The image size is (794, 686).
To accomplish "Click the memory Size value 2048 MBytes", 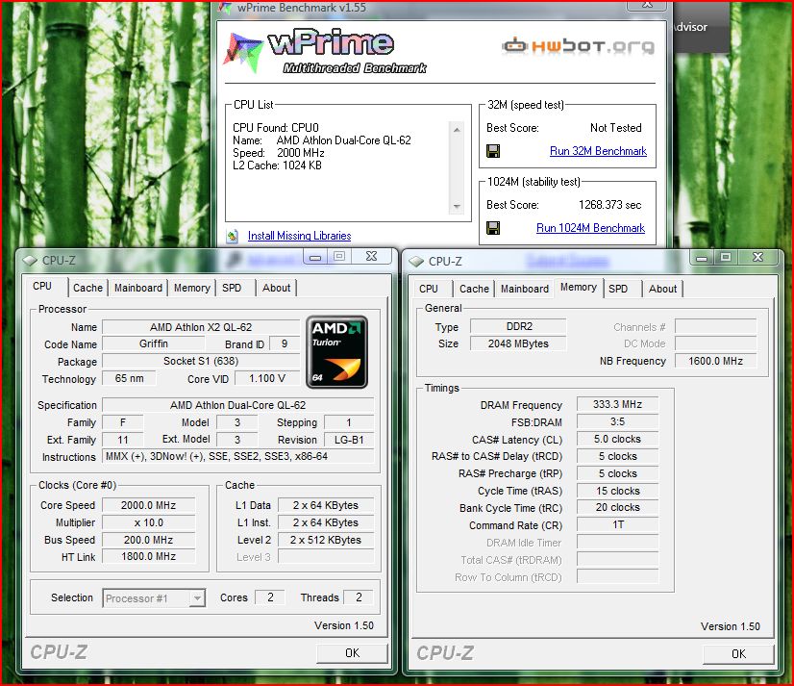I will [518, 343].
